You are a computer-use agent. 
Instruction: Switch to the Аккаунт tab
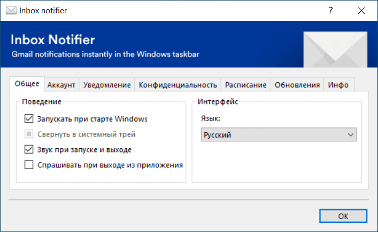(x=61, y=85)
